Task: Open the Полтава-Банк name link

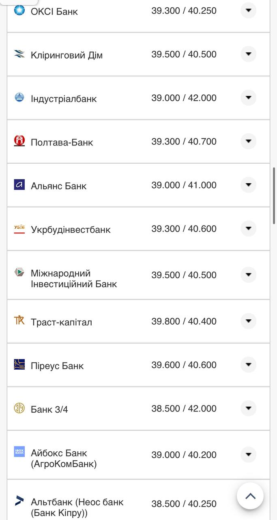Action: click(62, 142)
